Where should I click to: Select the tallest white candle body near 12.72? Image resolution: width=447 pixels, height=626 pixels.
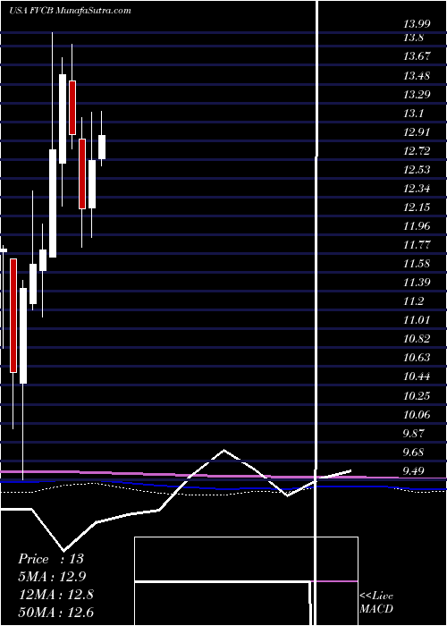53,204
